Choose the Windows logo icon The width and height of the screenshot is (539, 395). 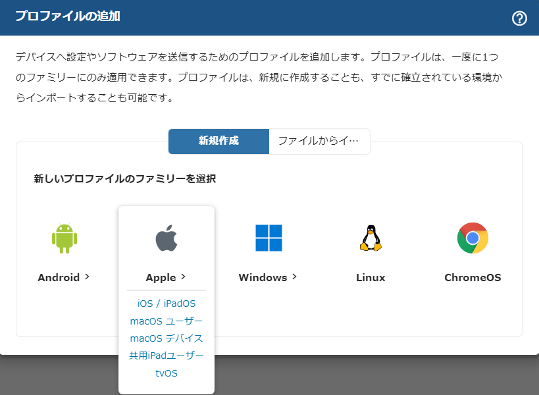tap(269, 238)
